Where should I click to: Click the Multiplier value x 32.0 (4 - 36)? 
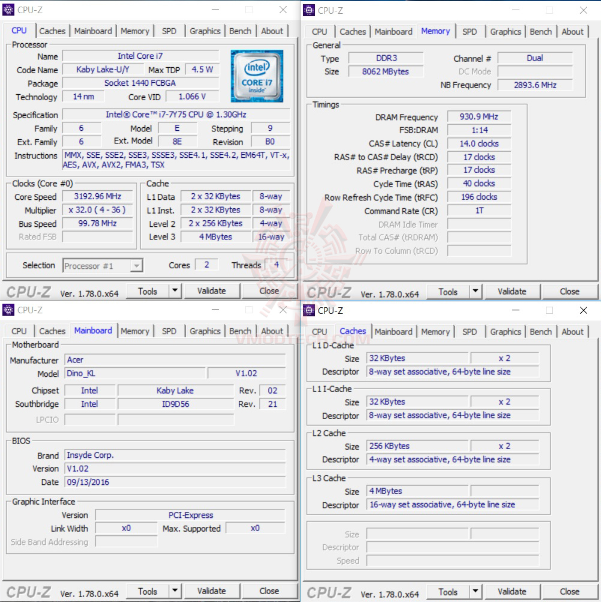point(98,210)
